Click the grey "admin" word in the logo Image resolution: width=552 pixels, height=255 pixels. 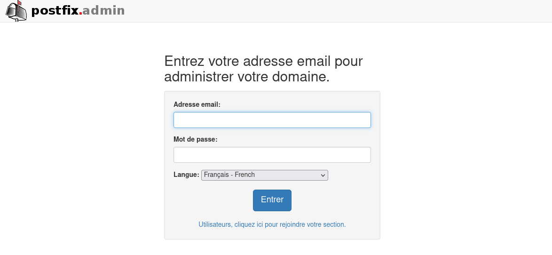point(103,10)
